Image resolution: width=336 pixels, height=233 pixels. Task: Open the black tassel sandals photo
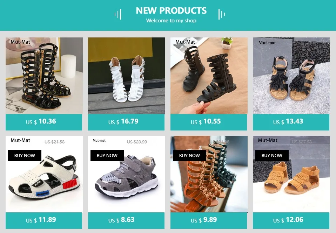pos(291,76)
